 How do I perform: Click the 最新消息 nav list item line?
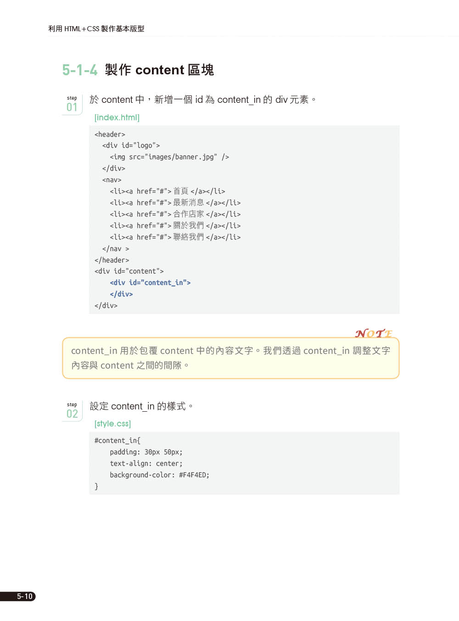[x=175, y=203]
